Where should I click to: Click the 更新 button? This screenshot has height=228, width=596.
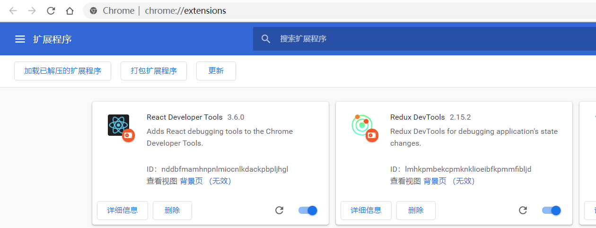point(216,71)
